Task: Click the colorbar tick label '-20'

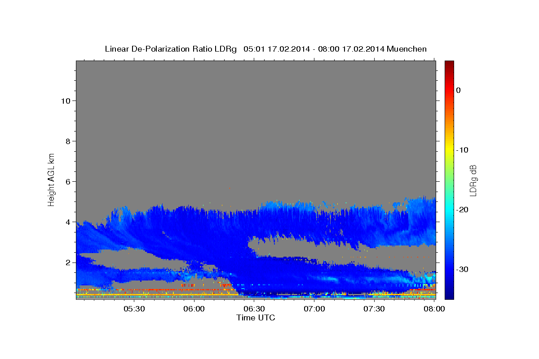Action: (x=463, y=210)
